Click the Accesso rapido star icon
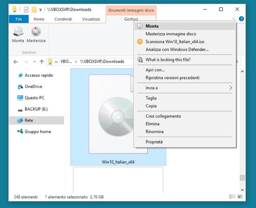 pos(21,75)
